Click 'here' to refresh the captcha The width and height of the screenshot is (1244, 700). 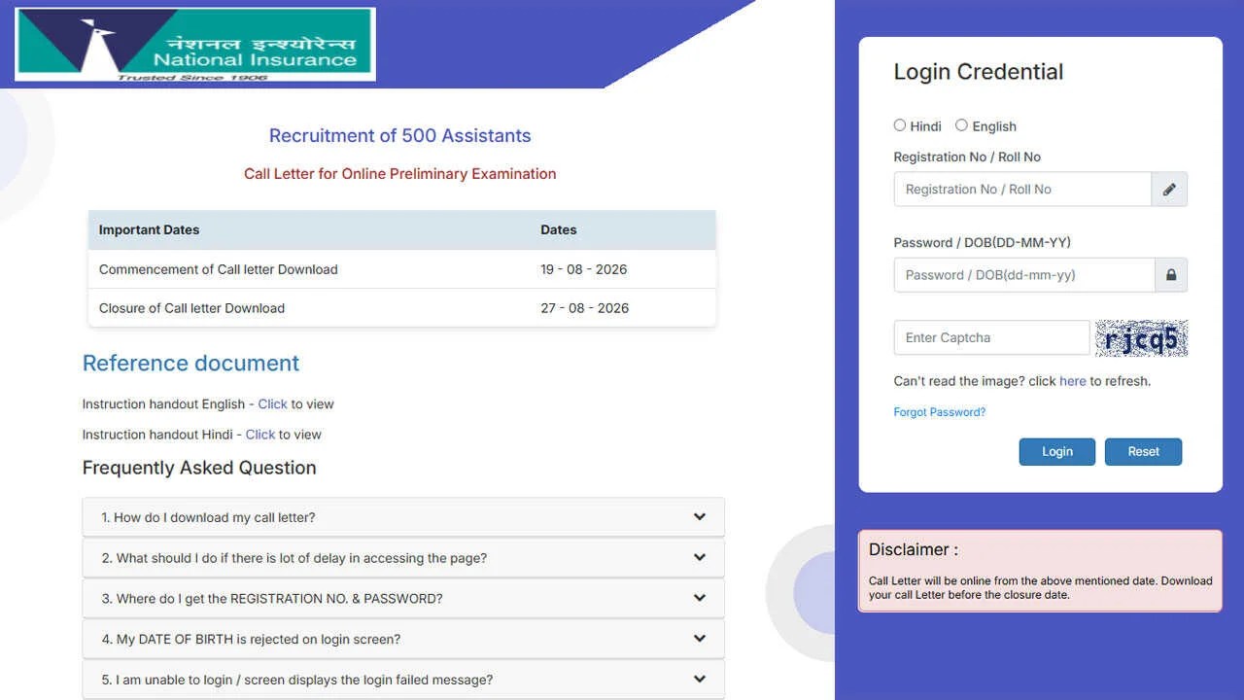pos(1073,381)
